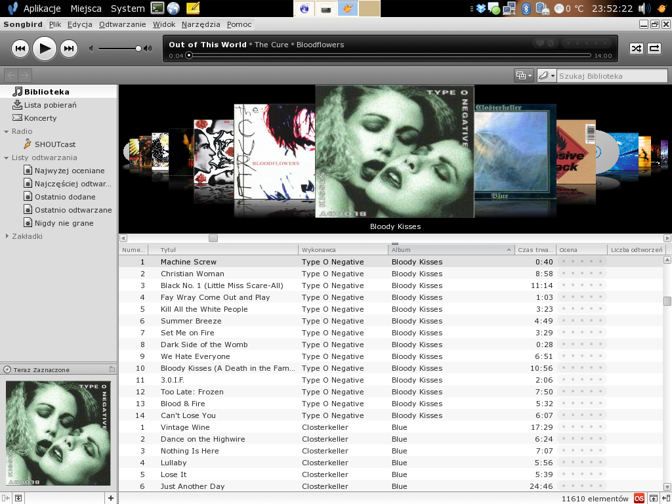Sort by the Wykonawca column header

pos(343,250)
